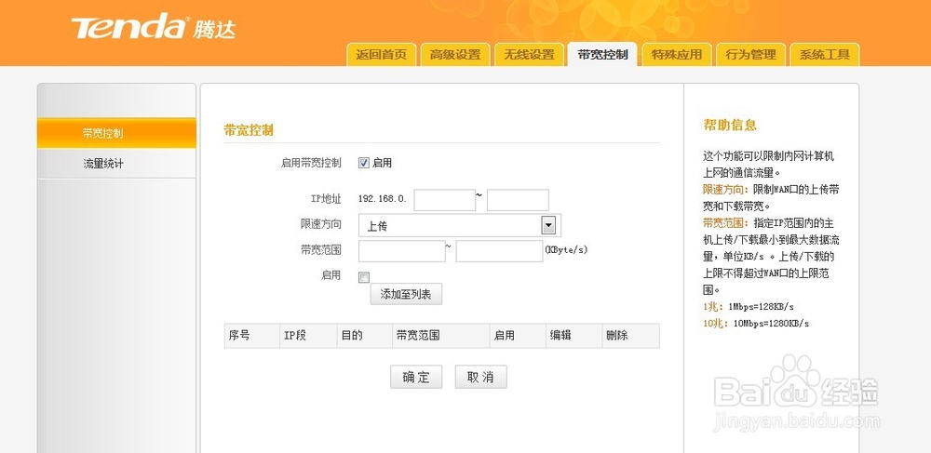Open the 系统工具 tab
The image size is (931, 453).
coord(824,55)
